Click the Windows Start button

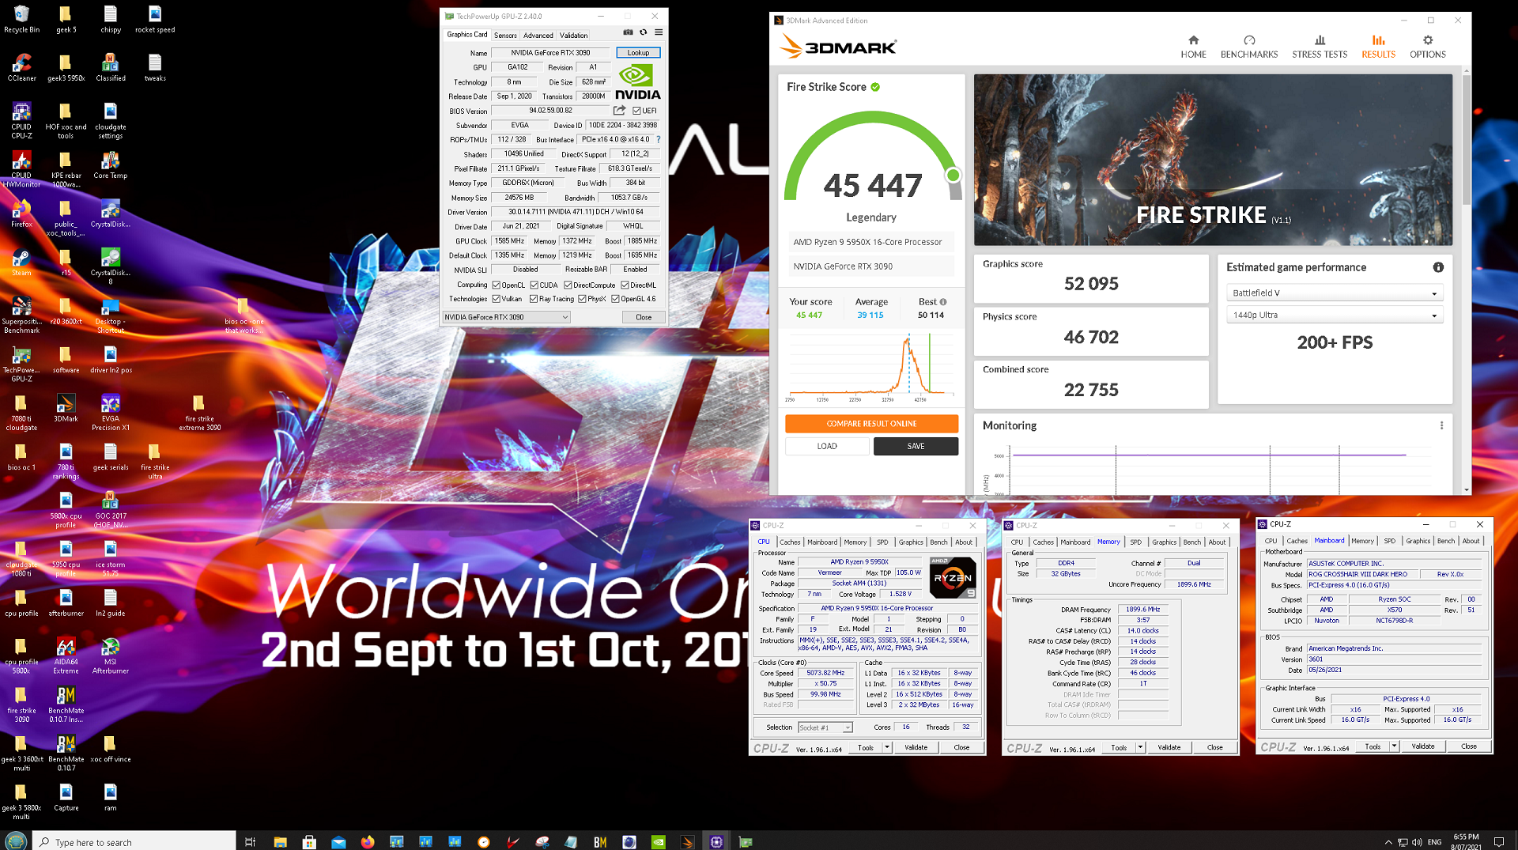pos(16,841)
